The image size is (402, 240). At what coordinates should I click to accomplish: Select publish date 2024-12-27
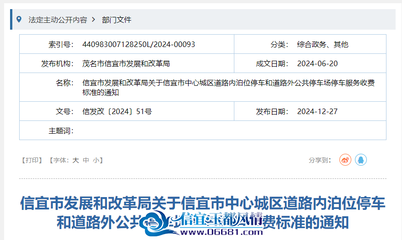pyautogui.click(x=317, y=111)
